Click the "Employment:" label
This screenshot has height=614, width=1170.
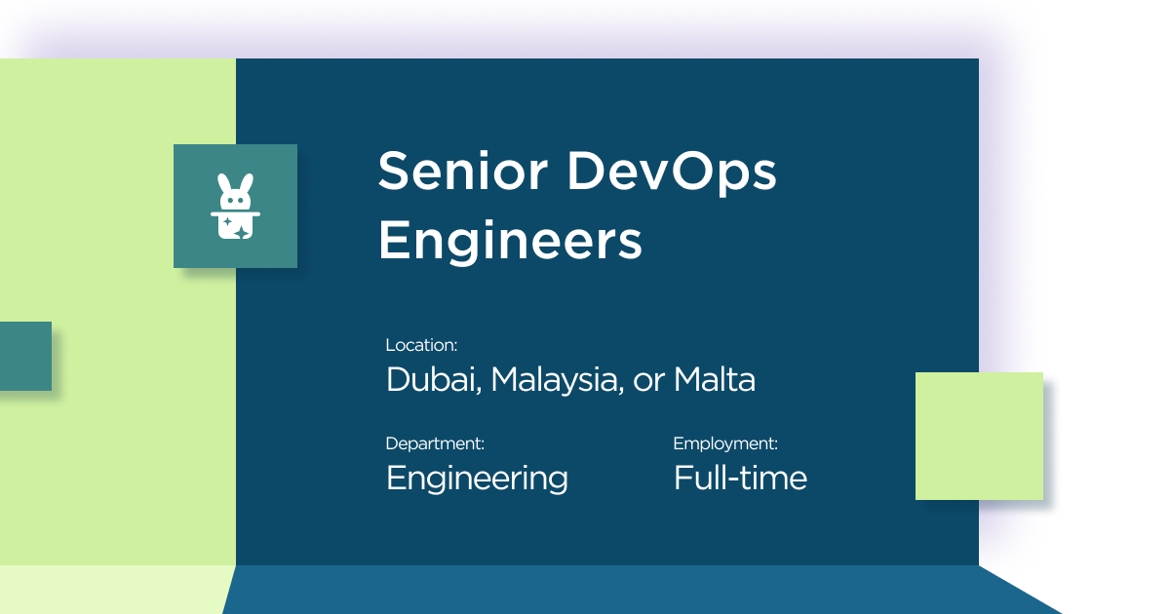725,443
